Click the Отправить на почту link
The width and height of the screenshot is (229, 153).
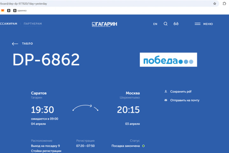(185, 100)
